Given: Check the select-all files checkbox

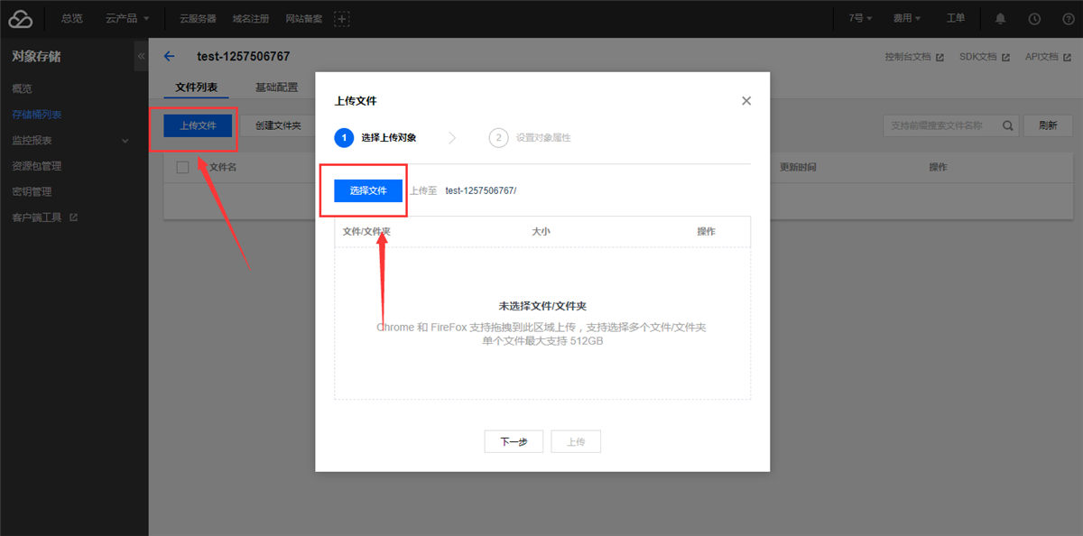Looking at the screenshot, I should point(182,167).
